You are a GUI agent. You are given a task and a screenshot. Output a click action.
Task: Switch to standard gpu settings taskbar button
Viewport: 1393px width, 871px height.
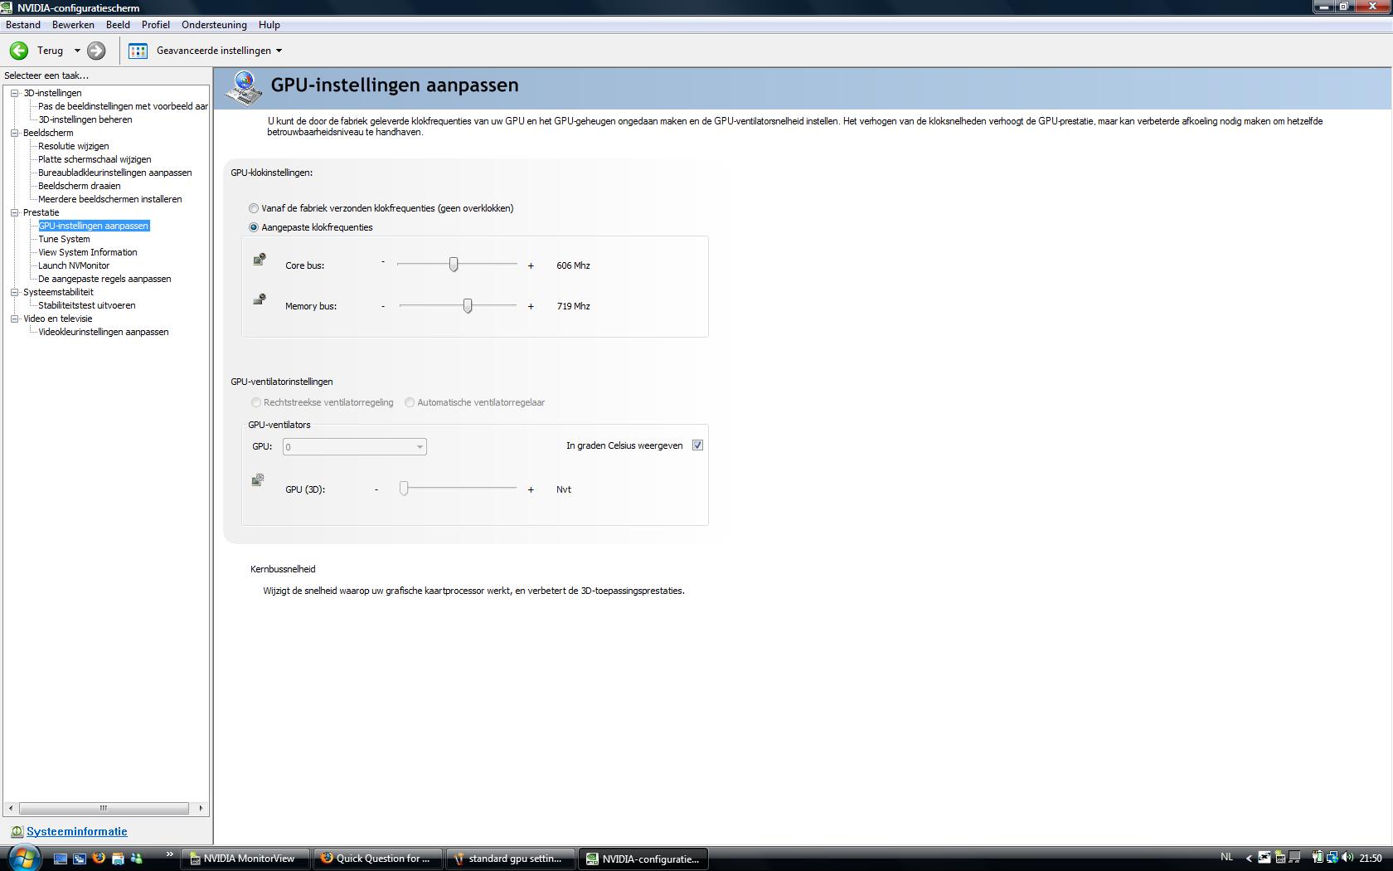tap(511, 859)
